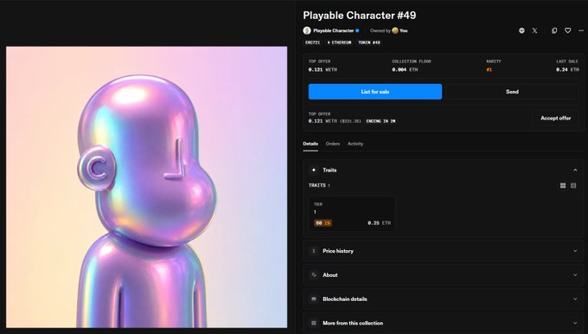
Task: Click the 0.25 ETH trait floor price
Action: (x=379, y=223)
